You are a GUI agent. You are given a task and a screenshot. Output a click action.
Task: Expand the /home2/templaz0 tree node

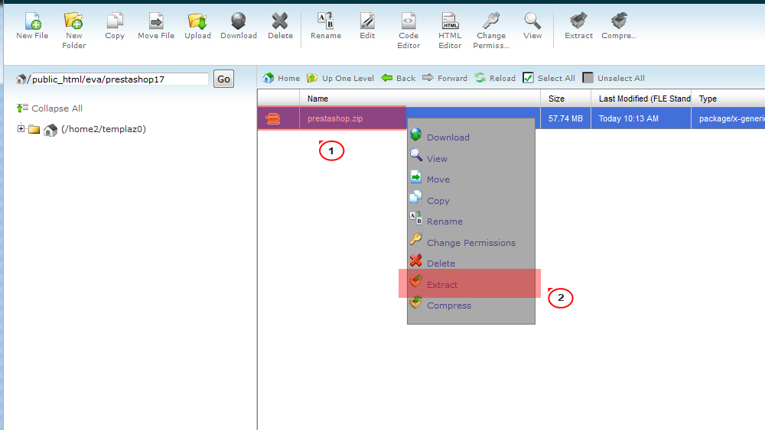tap(21, 128)
